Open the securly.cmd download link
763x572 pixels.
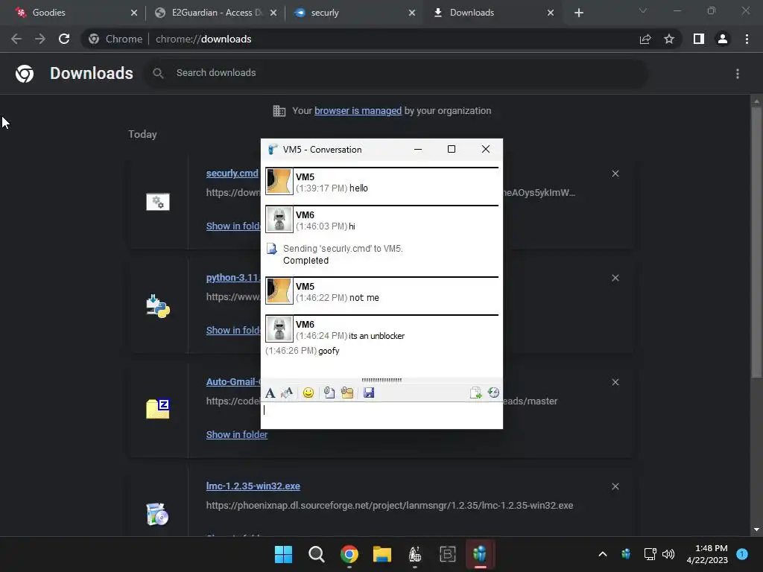[232, 174]
